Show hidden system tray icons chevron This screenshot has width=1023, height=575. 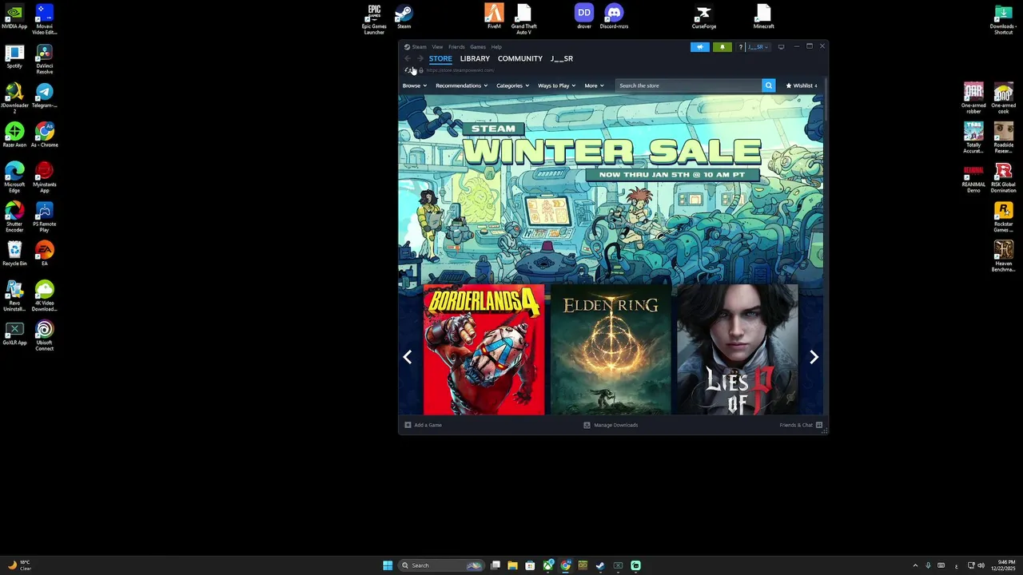coord(915,565)
